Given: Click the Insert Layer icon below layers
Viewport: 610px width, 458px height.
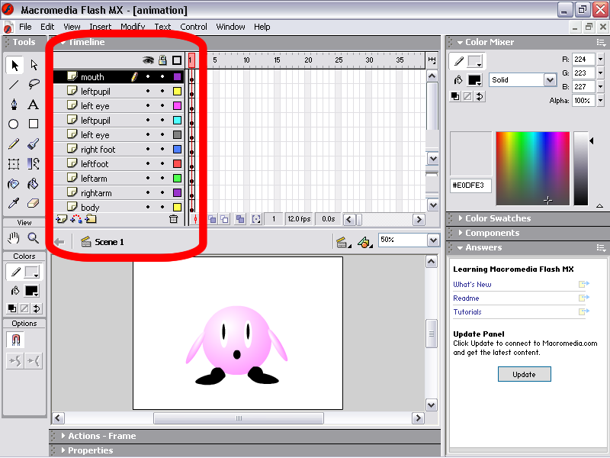Looking at the screenshot, I should (x=62, y=219).
